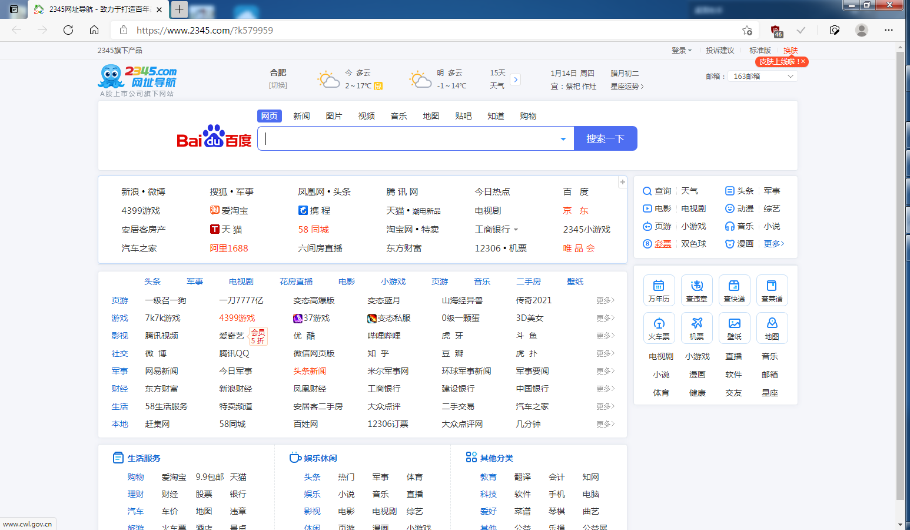Open the browser profile avatar
Image resolution: width=910 pixels, height=530 pixels.
pos(862,30)
